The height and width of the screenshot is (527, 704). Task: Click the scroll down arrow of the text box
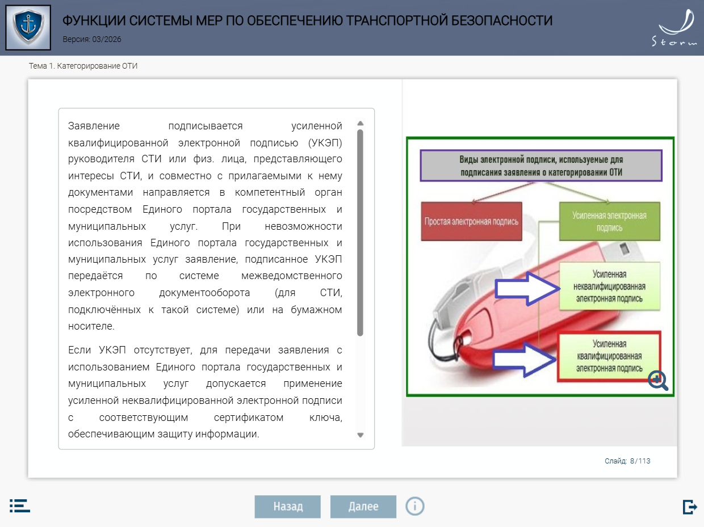[x=360, y=435]
